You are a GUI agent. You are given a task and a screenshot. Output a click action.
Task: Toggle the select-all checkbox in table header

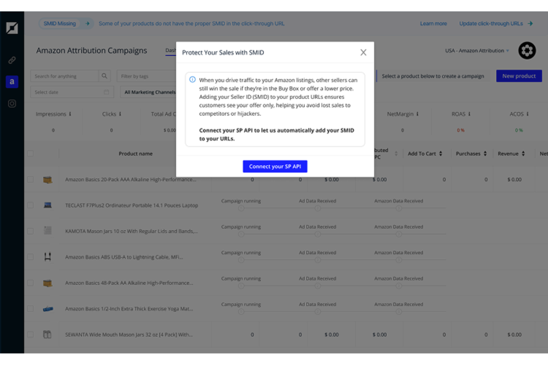[x=30, y=154]
